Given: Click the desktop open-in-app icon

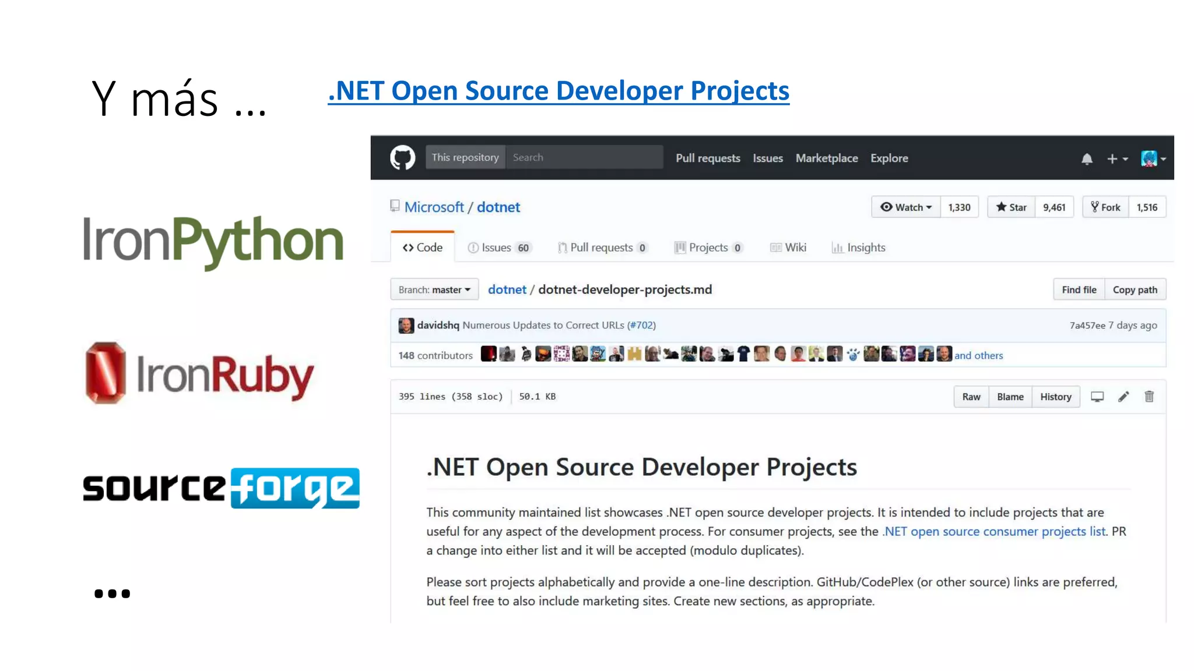Looking at the screenshot, I should click(x=1097, y=397).
